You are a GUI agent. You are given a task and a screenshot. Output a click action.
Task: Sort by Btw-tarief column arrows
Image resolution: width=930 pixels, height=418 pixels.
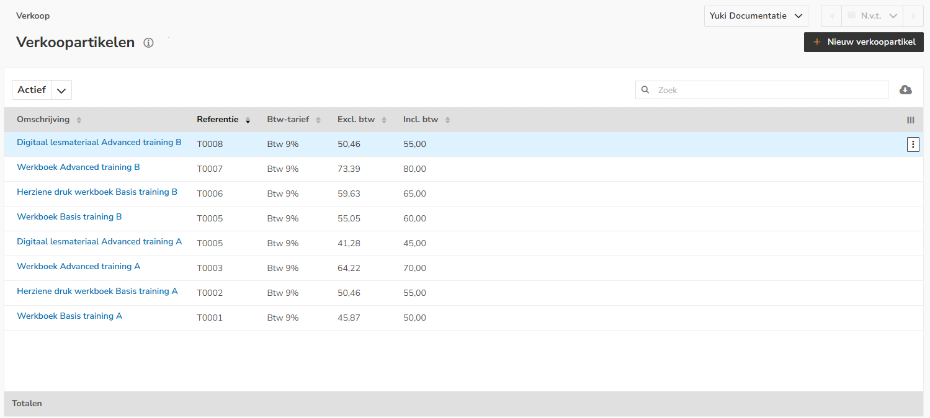point(318,120)
